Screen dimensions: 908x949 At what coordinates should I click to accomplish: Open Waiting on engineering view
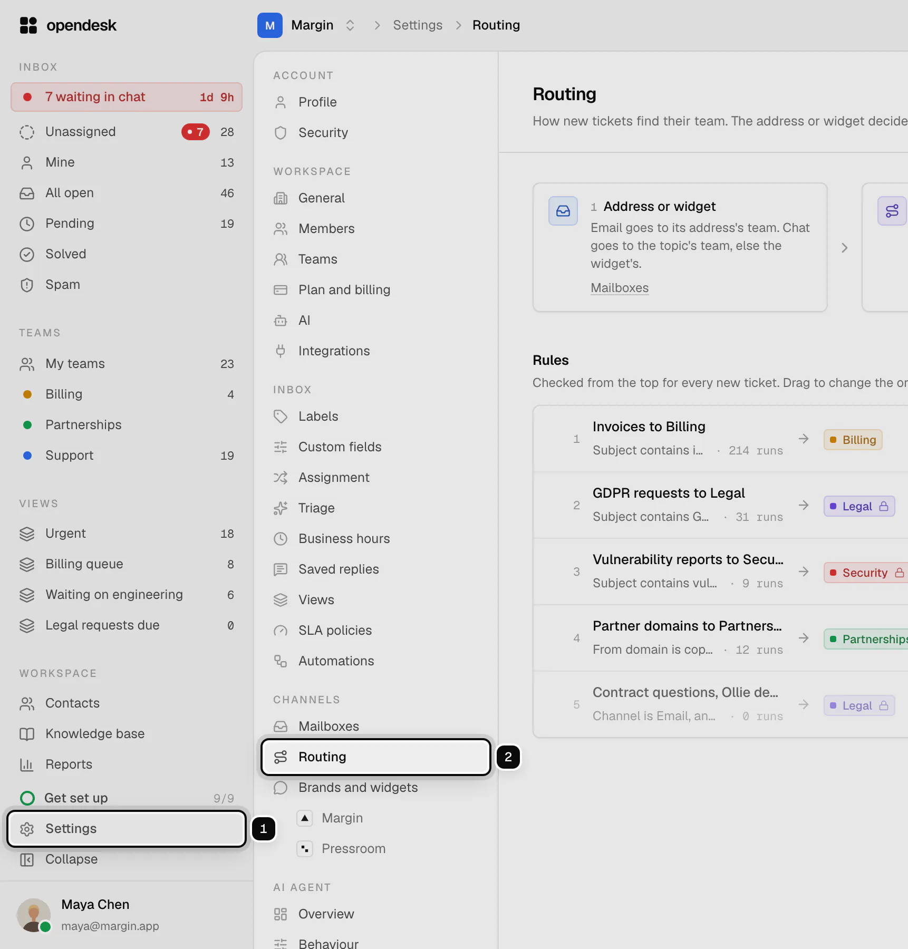pos(127,595)
